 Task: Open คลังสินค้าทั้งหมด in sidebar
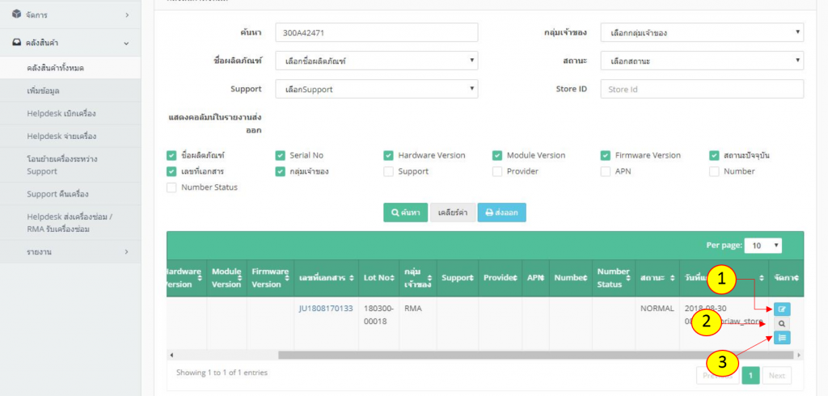pyautogui.click(x=70, y=68)
